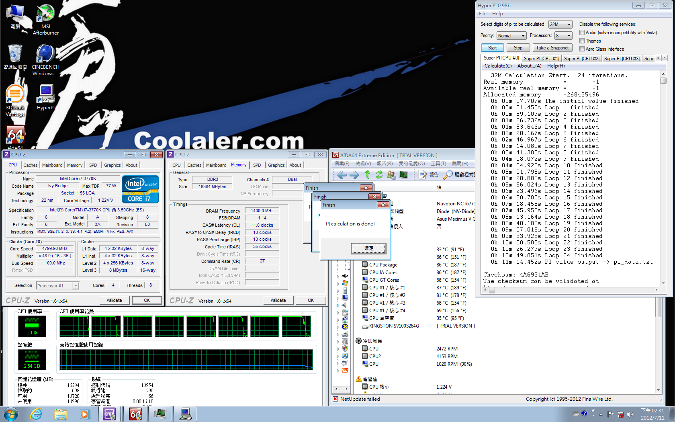Image resolution: width=675 pixels, height=422 pixels.
Task: Open the HyperPI desktop shortcut
Action: click(x=46, y=97)
